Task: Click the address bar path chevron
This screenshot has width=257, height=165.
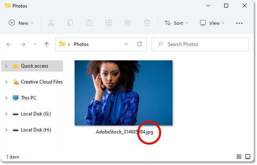Action: coord(69,44)
